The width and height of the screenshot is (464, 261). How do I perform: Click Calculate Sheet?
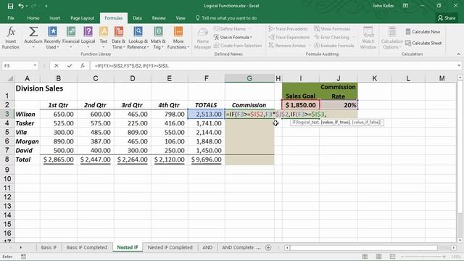[423, 43]
